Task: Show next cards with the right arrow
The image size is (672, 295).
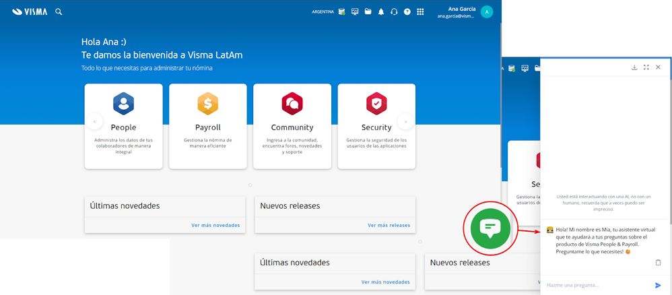Action: click(405, 122)
